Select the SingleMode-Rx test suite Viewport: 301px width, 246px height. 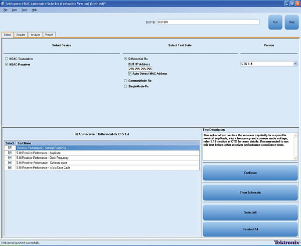click(125, 86)
